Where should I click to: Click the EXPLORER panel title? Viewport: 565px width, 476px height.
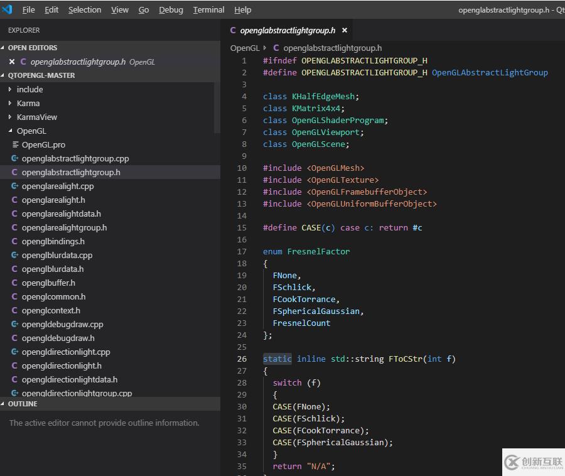(x=24, y=30)
